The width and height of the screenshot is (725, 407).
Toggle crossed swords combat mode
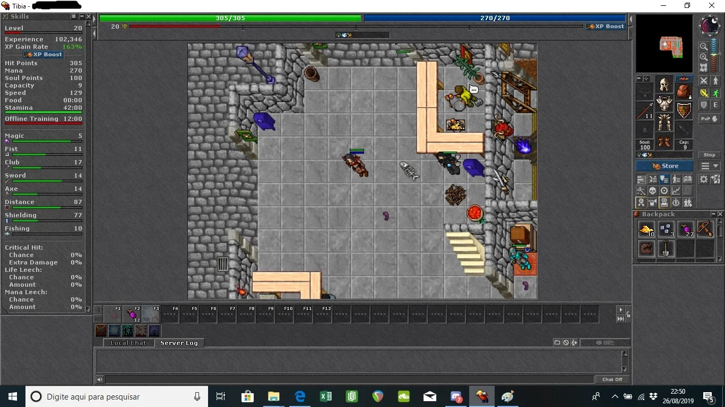pyautogui.click(x=704, y=81)
